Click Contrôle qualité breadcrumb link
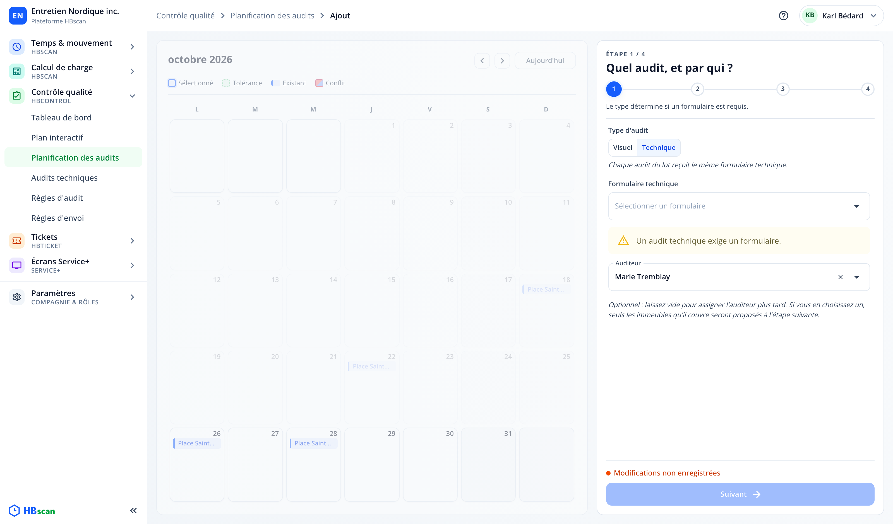Image resolution: width=893 pixels, height=524 pixels. 185,16
